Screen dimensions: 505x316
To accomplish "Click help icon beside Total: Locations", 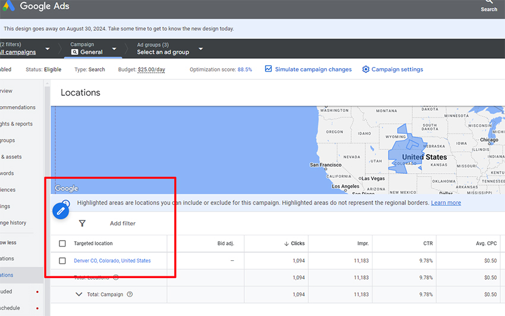I will point(116,277).
